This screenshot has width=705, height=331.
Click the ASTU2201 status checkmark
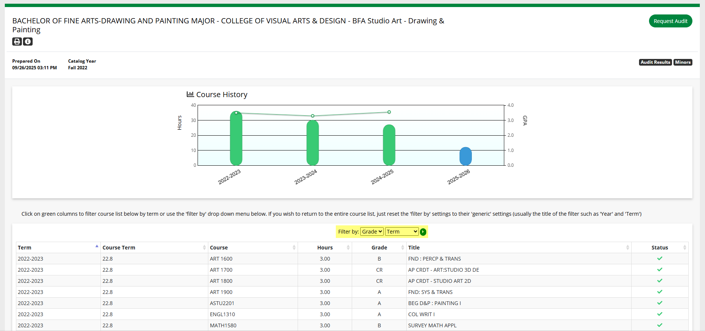[660, 303]
